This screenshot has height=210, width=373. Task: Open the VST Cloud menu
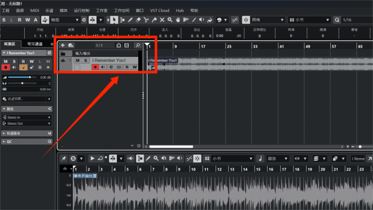click(x=160, y=10)
